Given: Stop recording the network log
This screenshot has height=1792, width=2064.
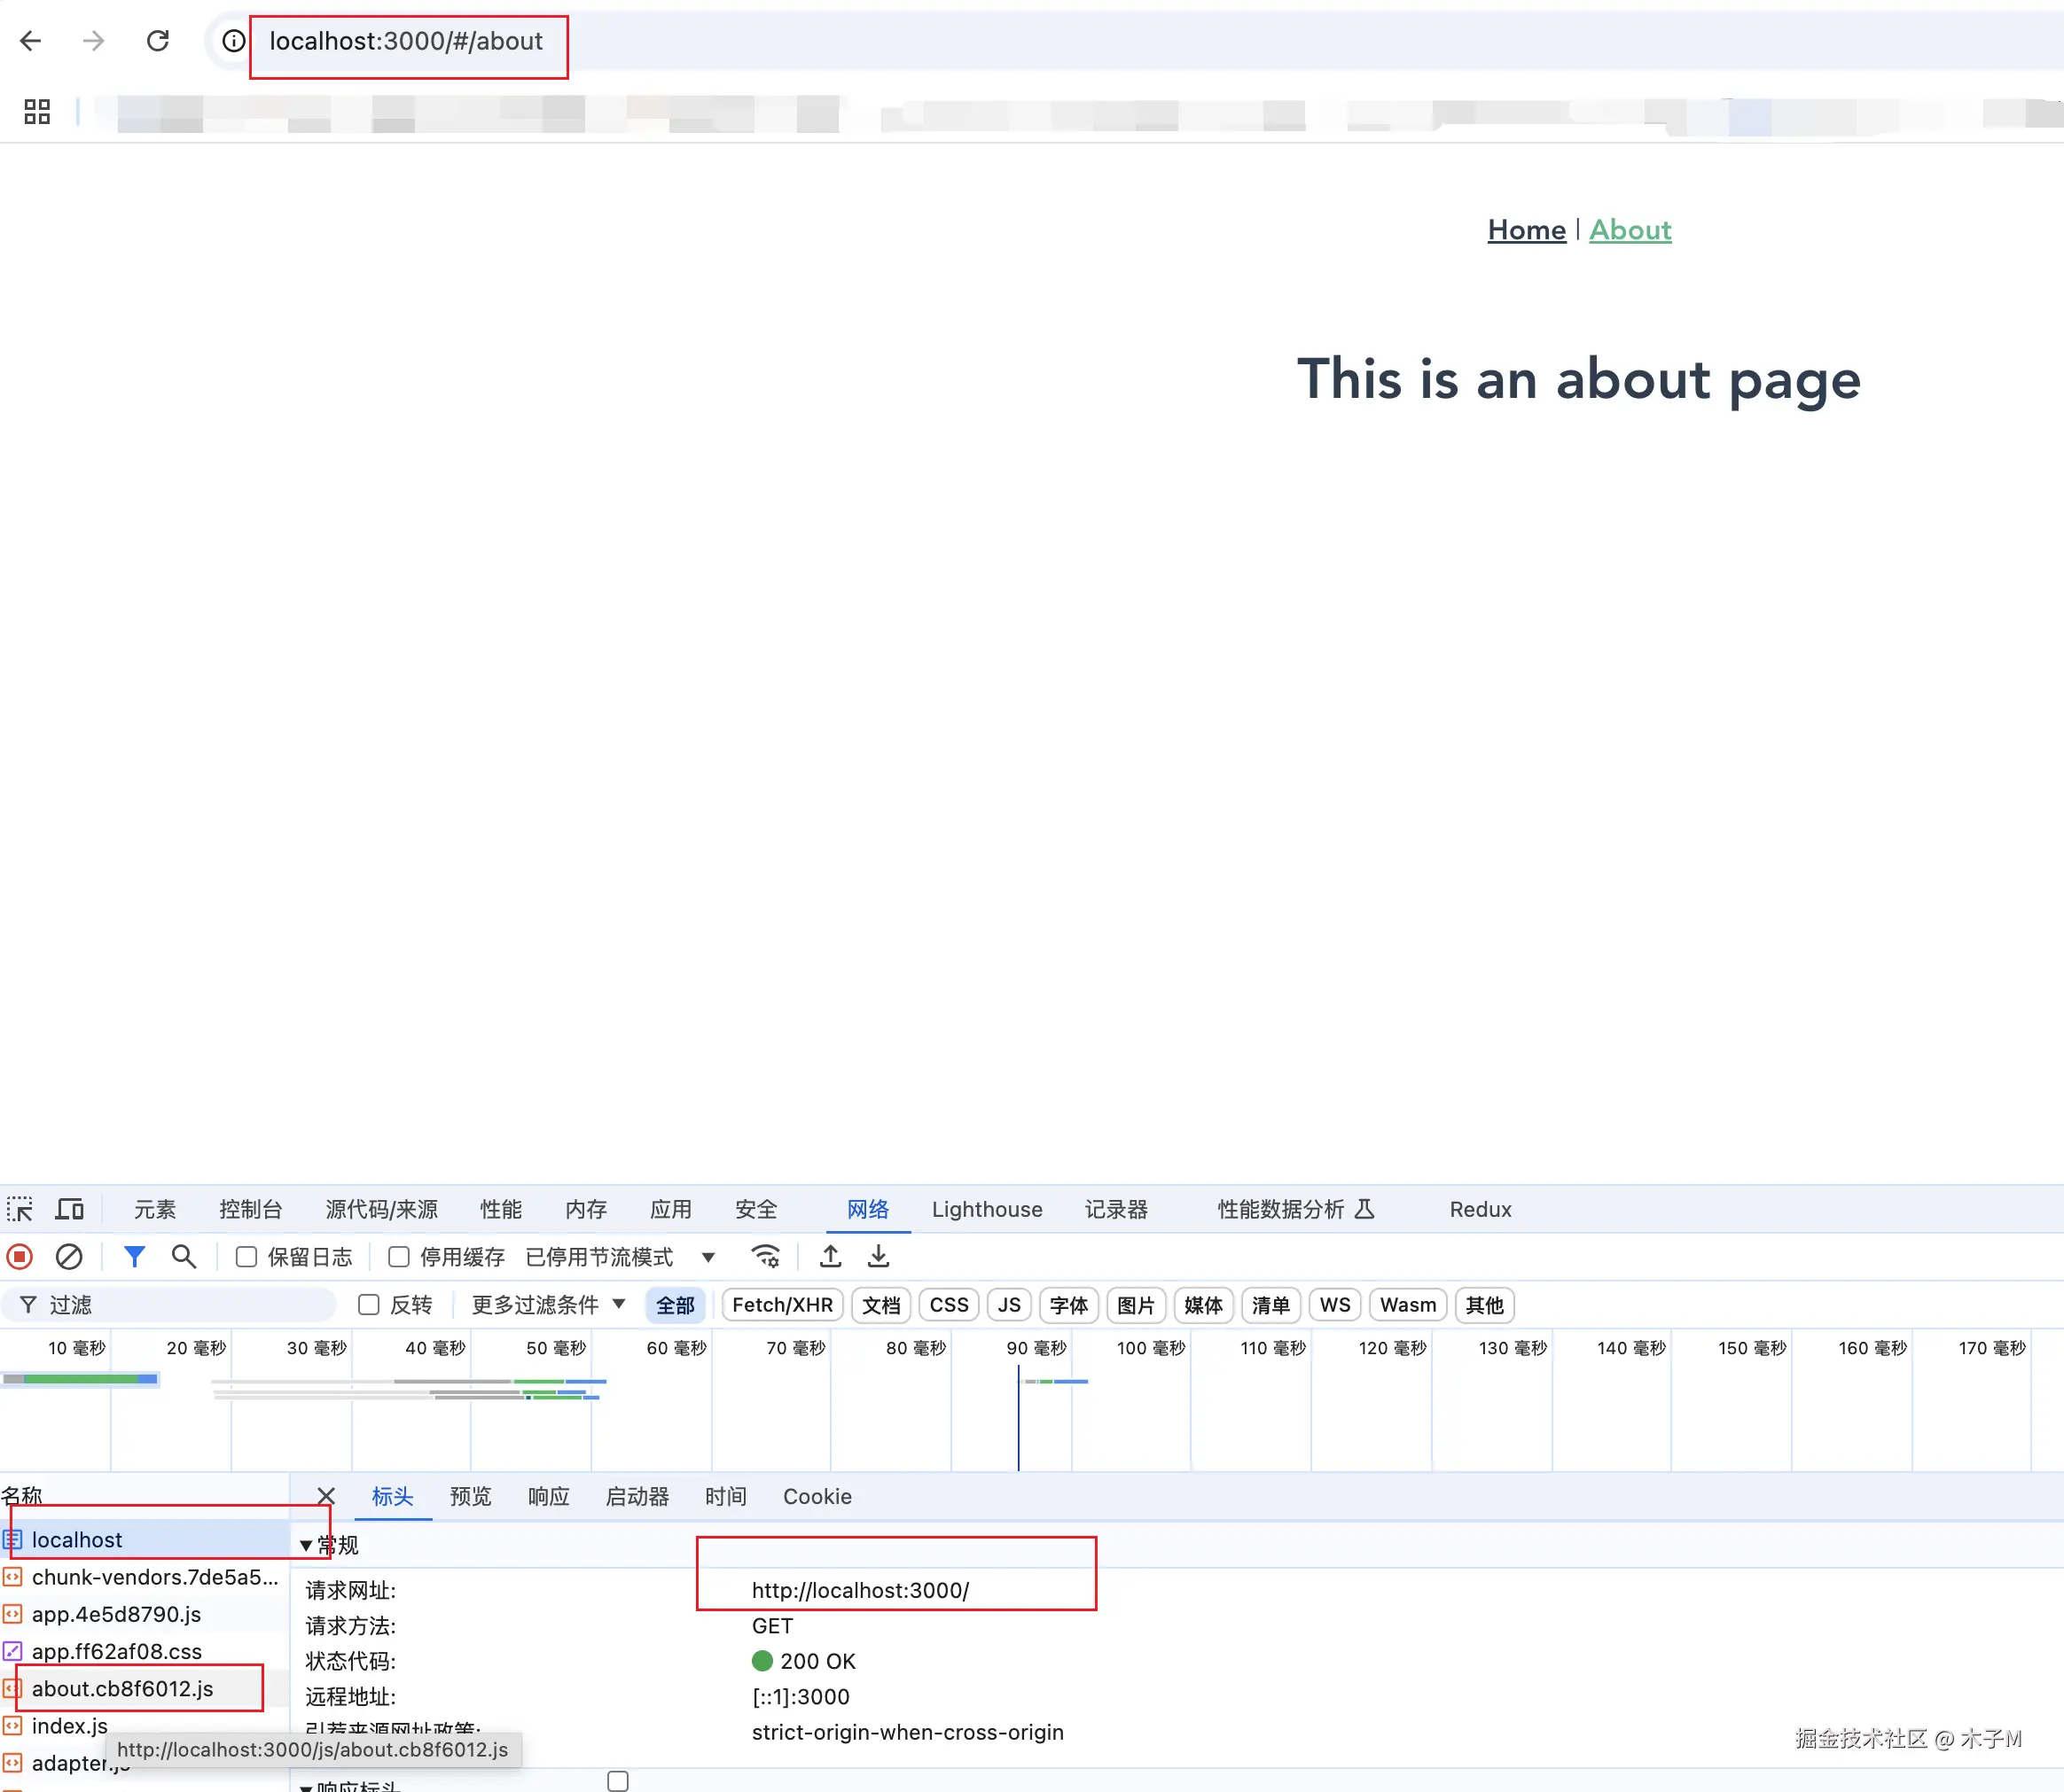Looking at the screenshot, I should [x=19, y=1257].
